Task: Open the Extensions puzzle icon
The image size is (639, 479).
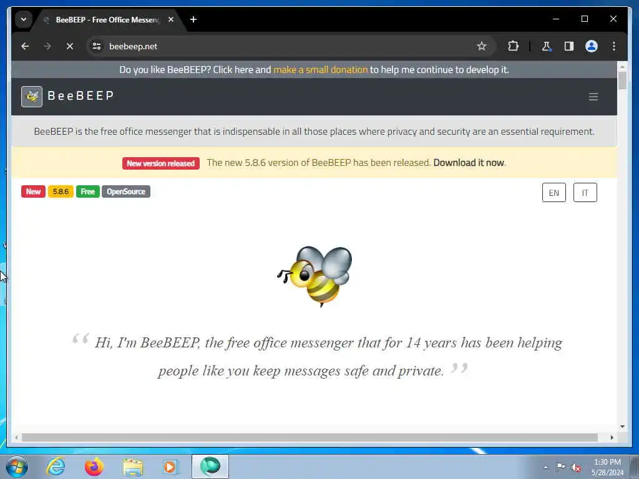Action: [x=513, y=46]
